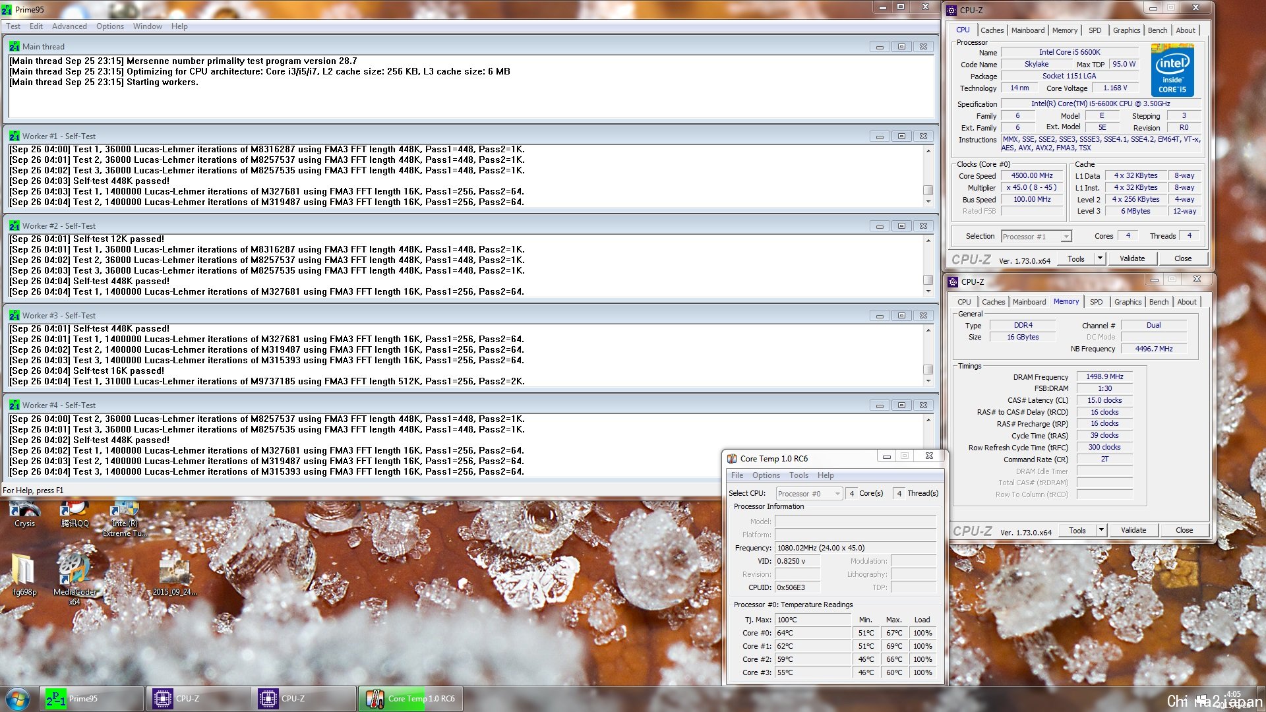Open the fg698p folder icon
This screenshot has width=1266, height=712.
24,574
